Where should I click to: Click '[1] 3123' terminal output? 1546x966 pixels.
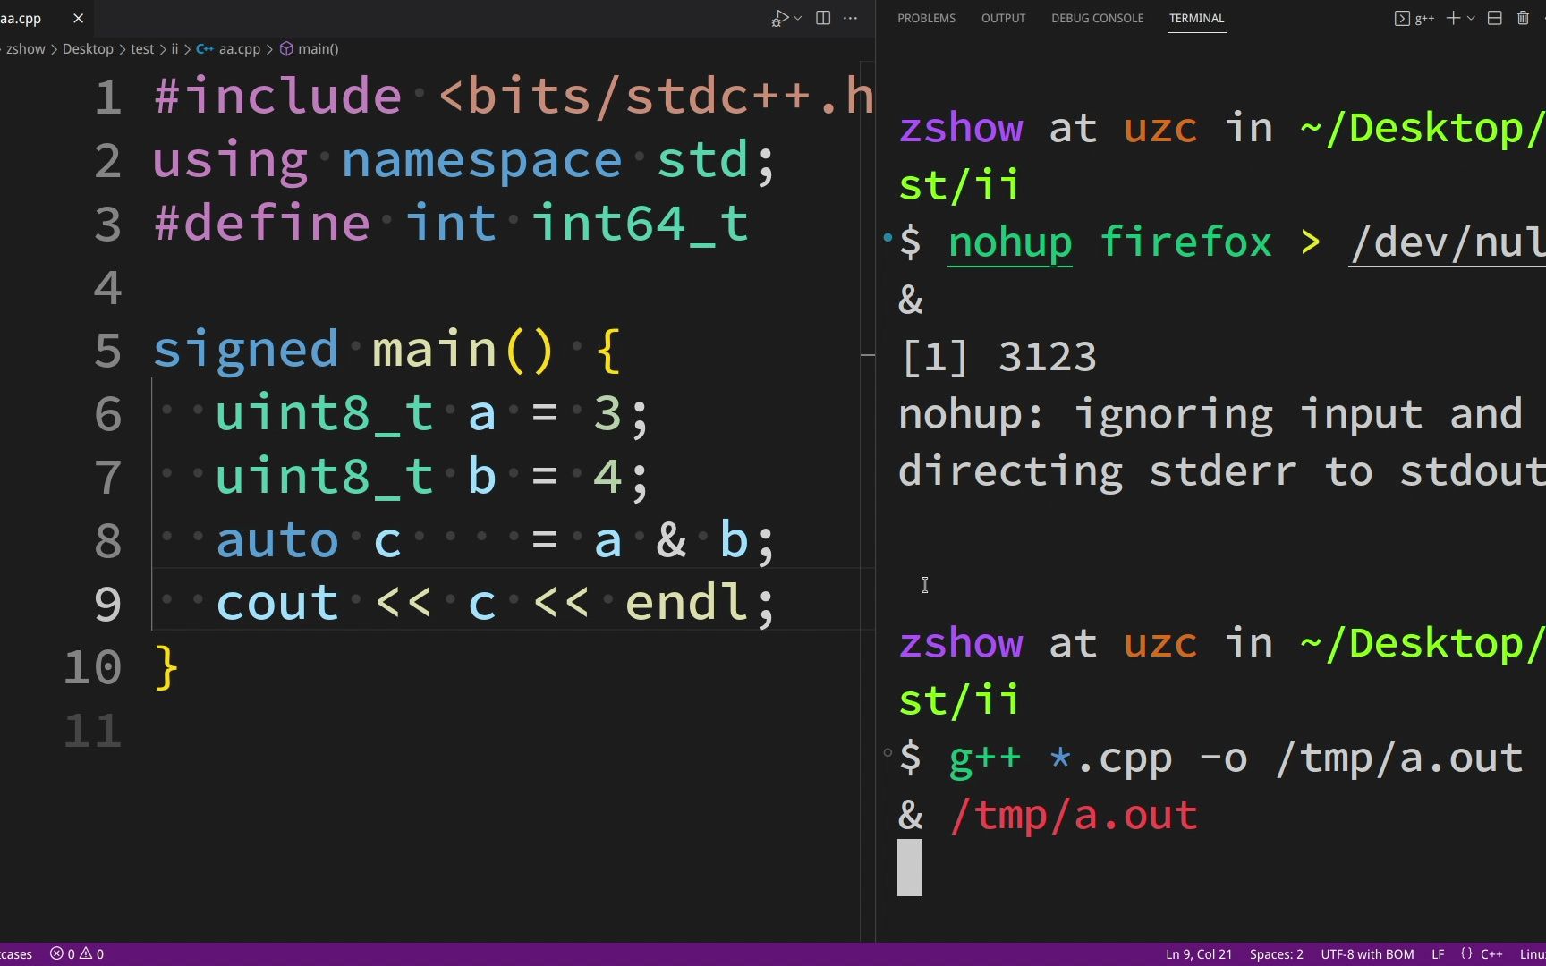pyautogui.click(x=998, y=357)
